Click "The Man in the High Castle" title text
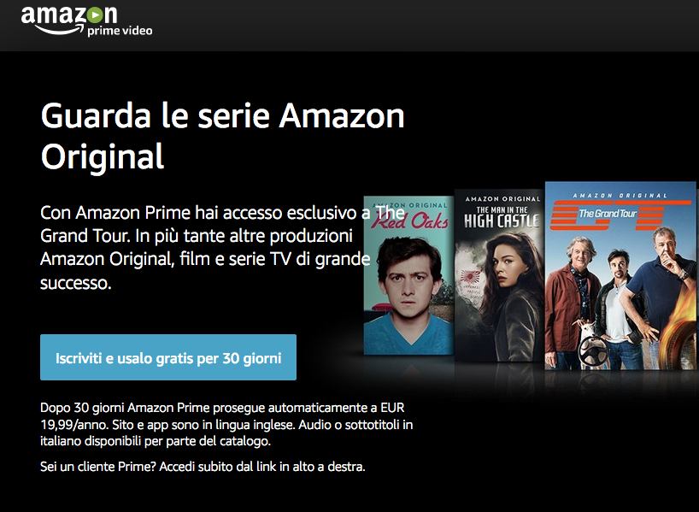Viewport: 699px width, 512px height. pos(502,217)
